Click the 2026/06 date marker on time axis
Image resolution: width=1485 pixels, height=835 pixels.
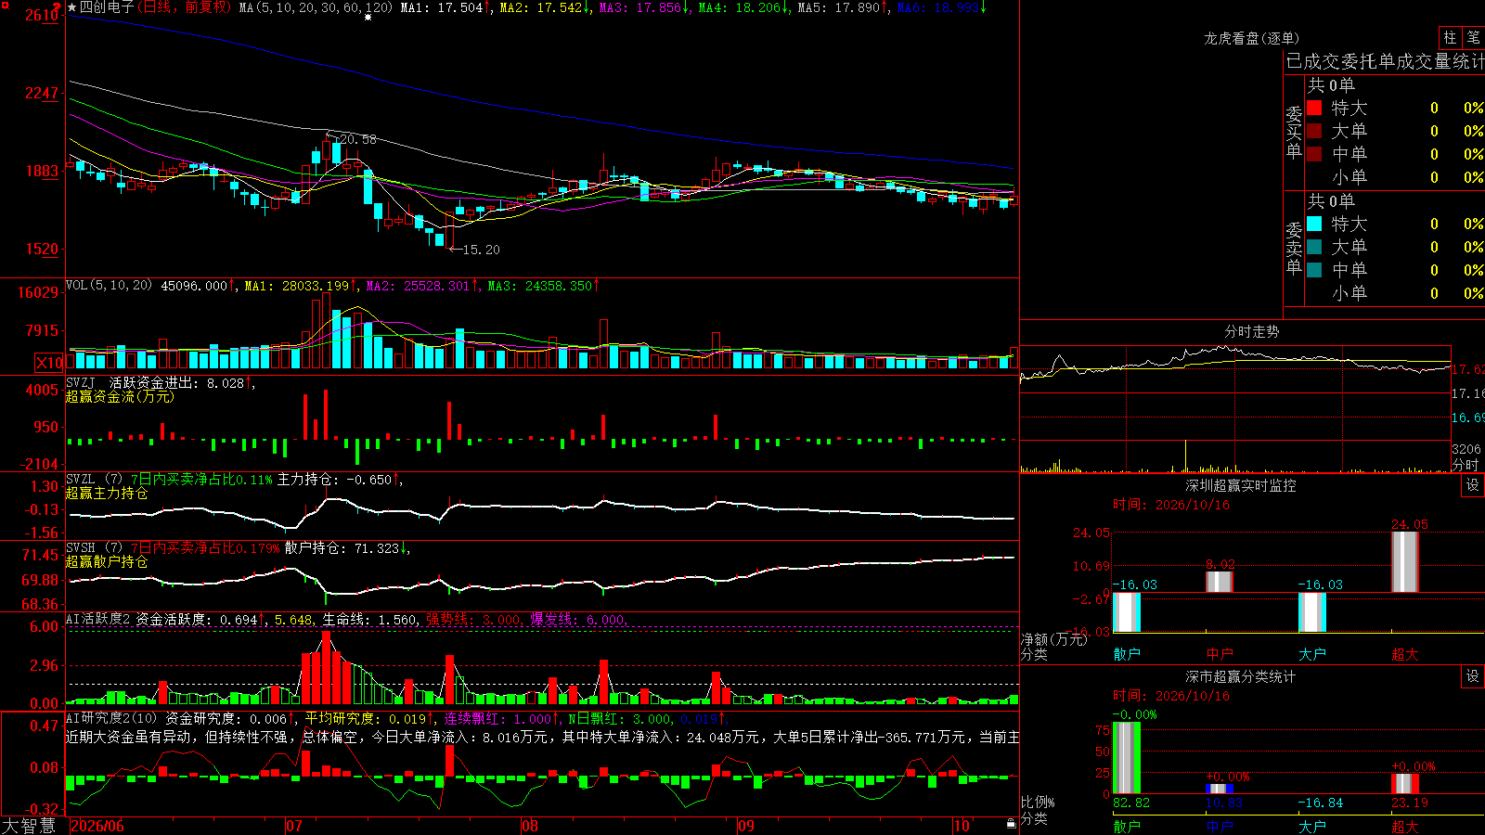(97, 826)
